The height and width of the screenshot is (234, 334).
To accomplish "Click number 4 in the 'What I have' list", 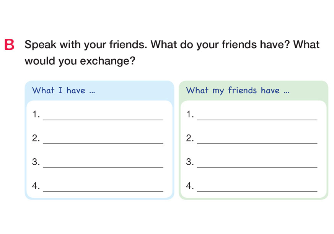I will pyautogui.click(x=36, y=186).
